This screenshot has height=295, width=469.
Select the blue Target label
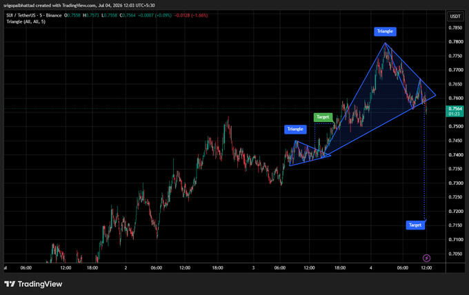(x=415, y=225)
